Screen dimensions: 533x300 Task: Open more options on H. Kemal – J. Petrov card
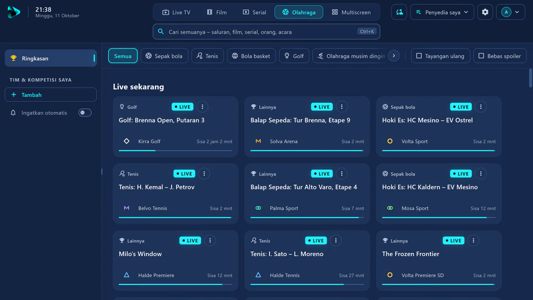click(x=204, y=174)
